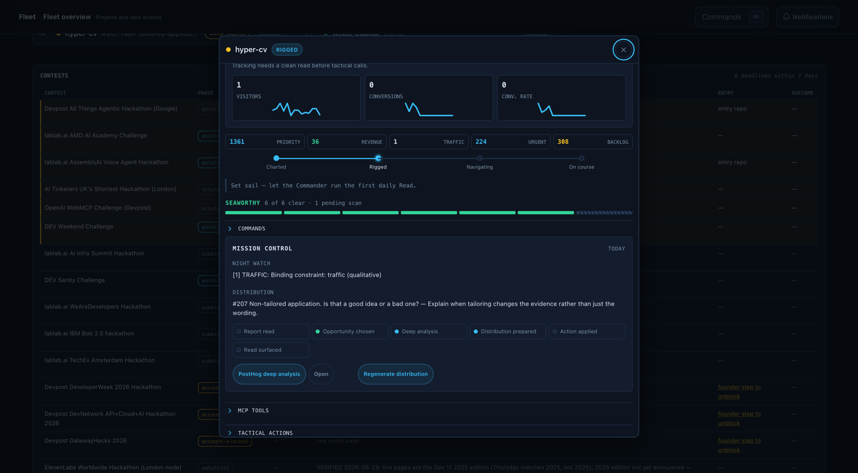Click the Open button
Screen dimensions: 858x473
point(321,374)
